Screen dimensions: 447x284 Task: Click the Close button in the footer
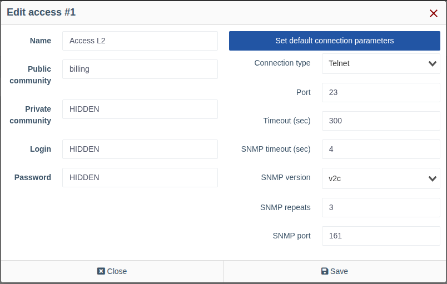(112, 271)
